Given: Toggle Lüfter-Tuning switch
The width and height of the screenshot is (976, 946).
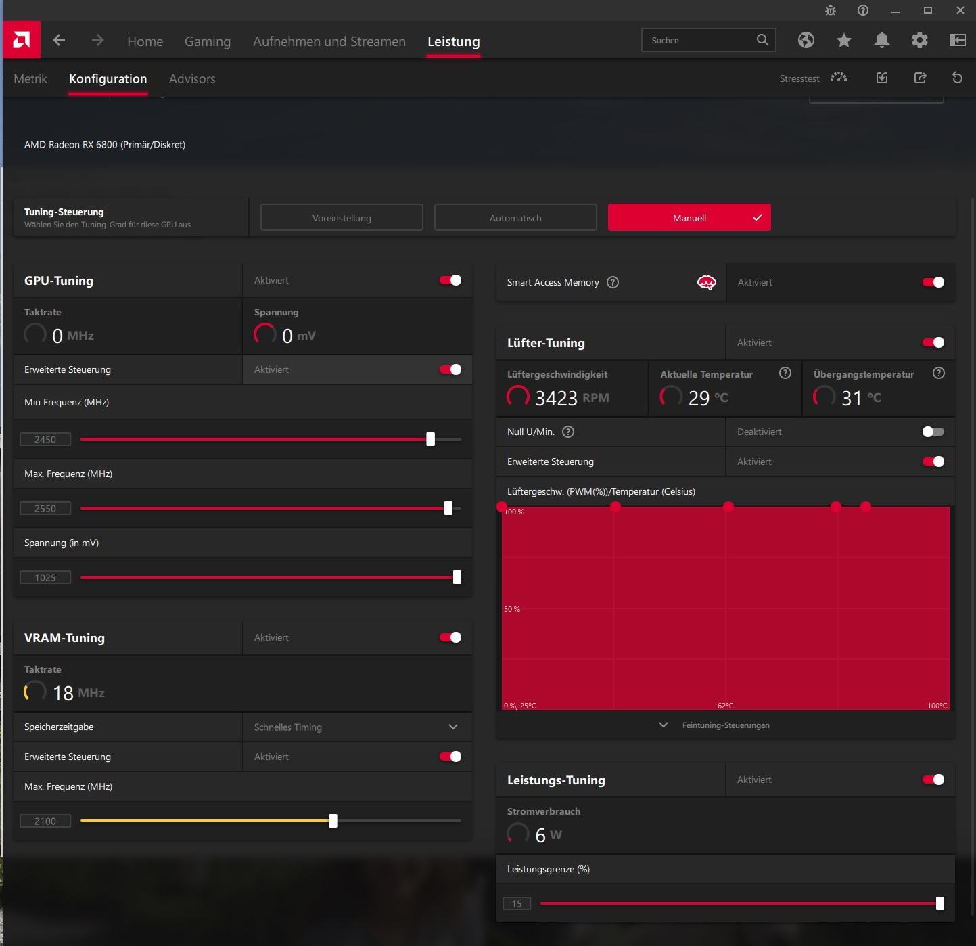Looking at the screenshot, I should click(x=933, y=342).
